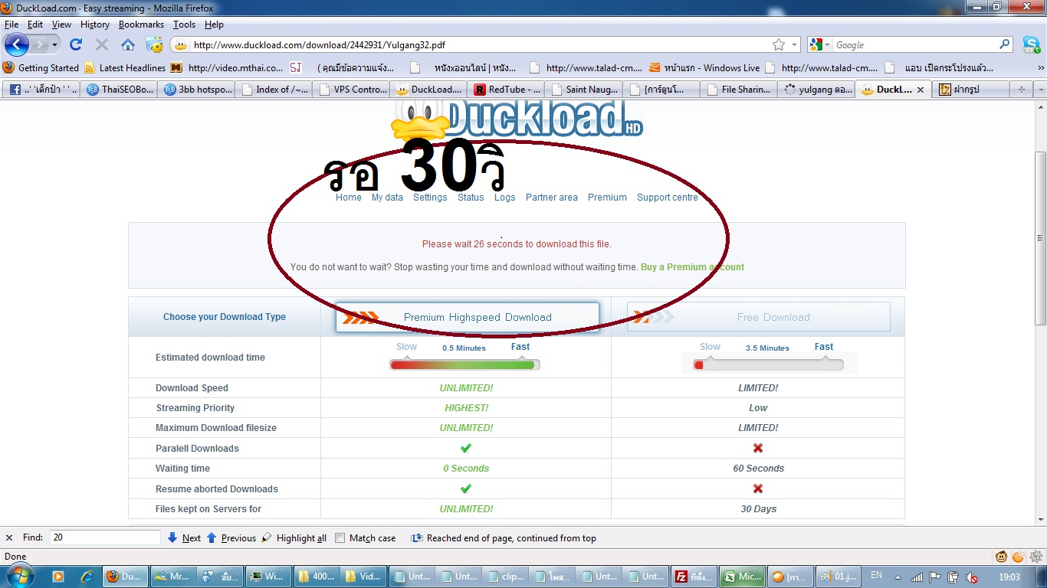Show hidden system tray icons
Screen dimensions: 1047x588
point(898,577)
